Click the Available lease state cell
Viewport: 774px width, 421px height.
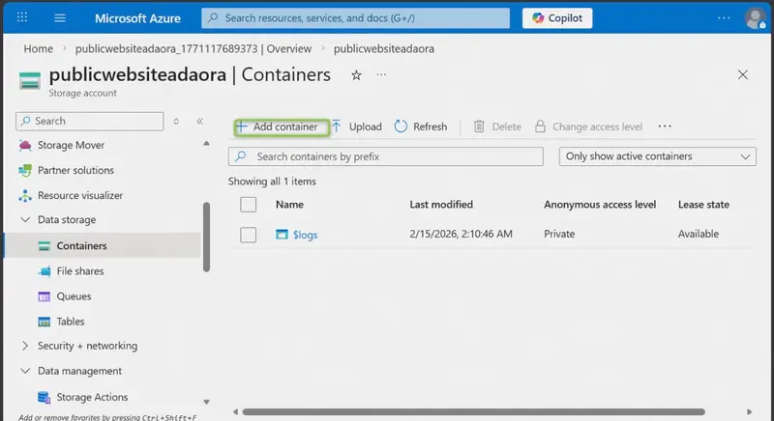point(698,234)
